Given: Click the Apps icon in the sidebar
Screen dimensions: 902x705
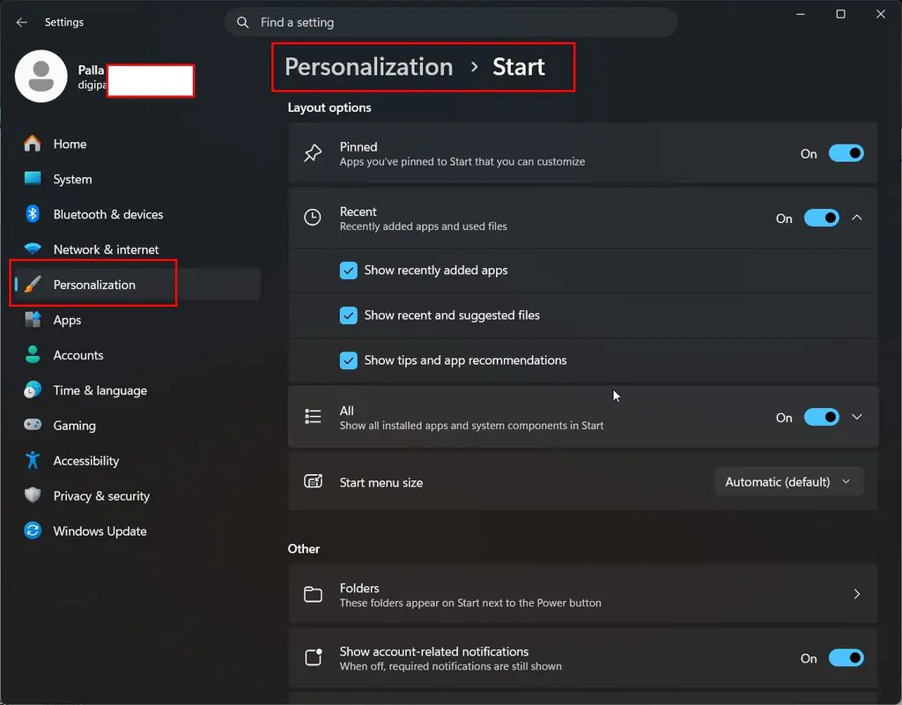Looking at the screenshot, I should (x=33, y=319).
